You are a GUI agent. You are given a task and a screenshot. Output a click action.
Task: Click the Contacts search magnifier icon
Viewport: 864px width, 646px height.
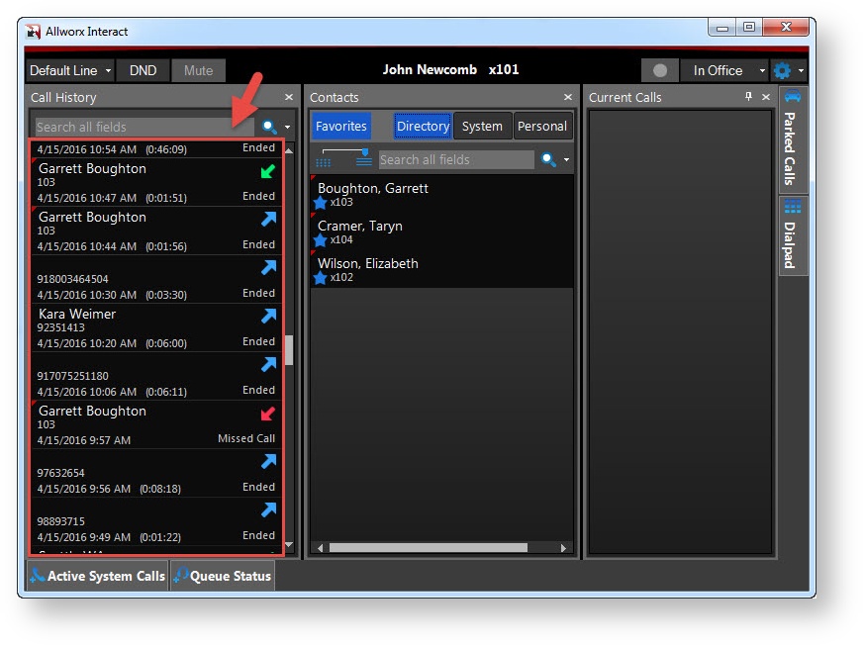coord(548,160)
